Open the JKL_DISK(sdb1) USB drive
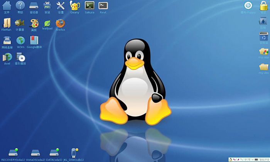Viewport: 270px width, 162px height. tap(74, 153)
